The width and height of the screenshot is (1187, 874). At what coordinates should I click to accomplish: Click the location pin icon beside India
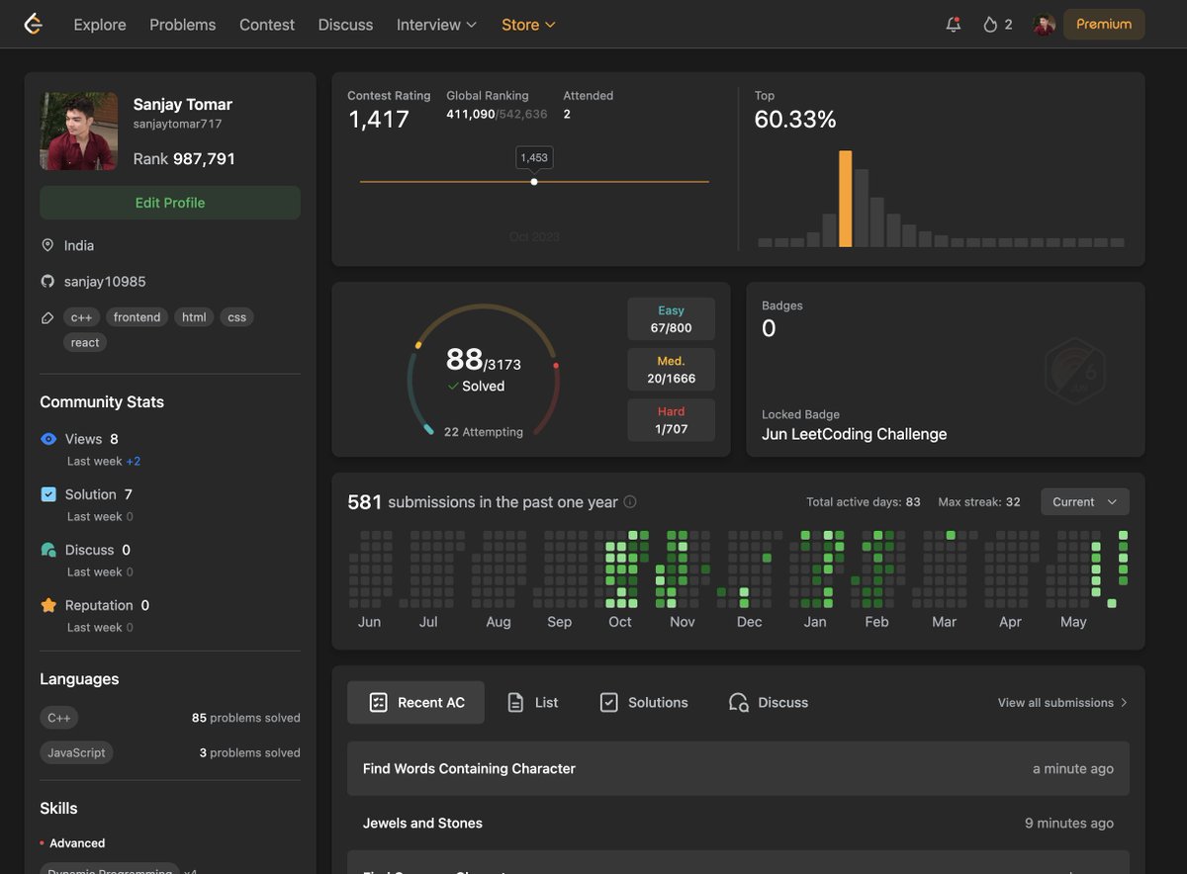[47, 245]
